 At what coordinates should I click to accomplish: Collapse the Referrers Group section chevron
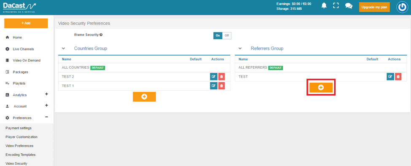(240, 48)
